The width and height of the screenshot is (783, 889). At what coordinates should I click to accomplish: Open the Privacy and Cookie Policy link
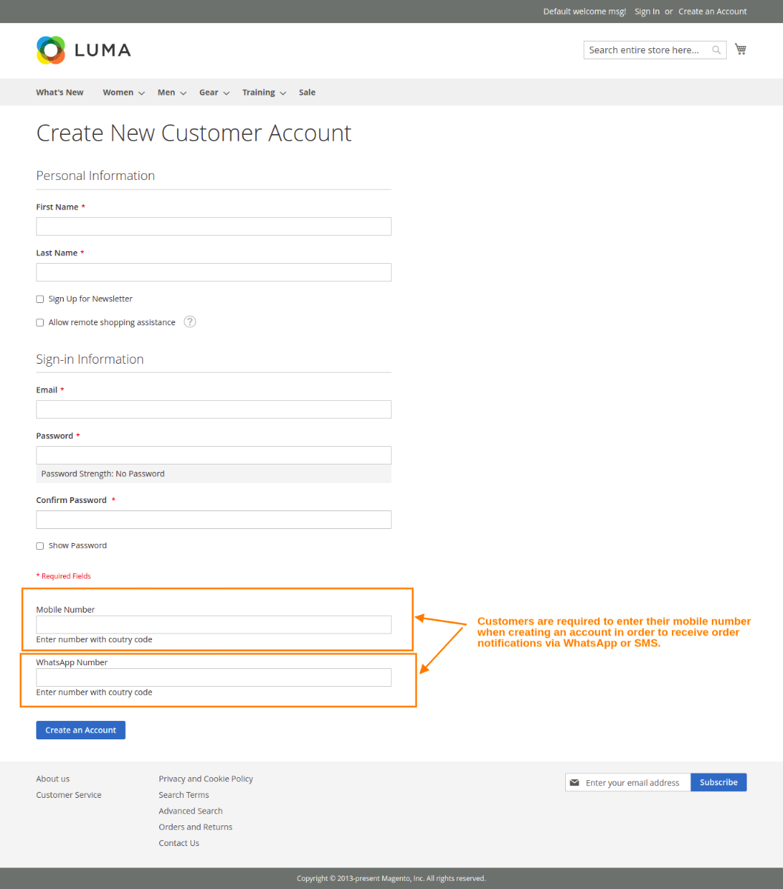[205, 779]
